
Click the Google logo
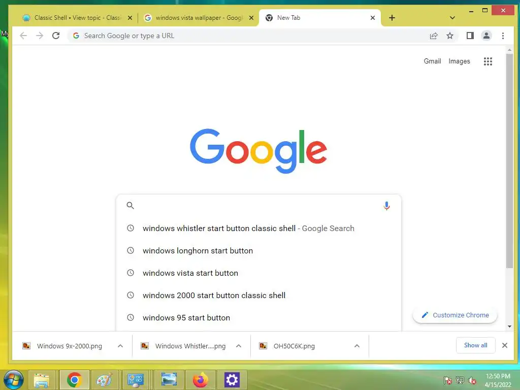pyautogui.click(x=258, y=151)
